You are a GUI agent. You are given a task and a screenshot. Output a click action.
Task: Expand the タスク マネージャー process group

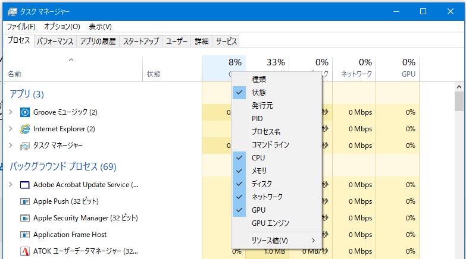pos(11,146)
